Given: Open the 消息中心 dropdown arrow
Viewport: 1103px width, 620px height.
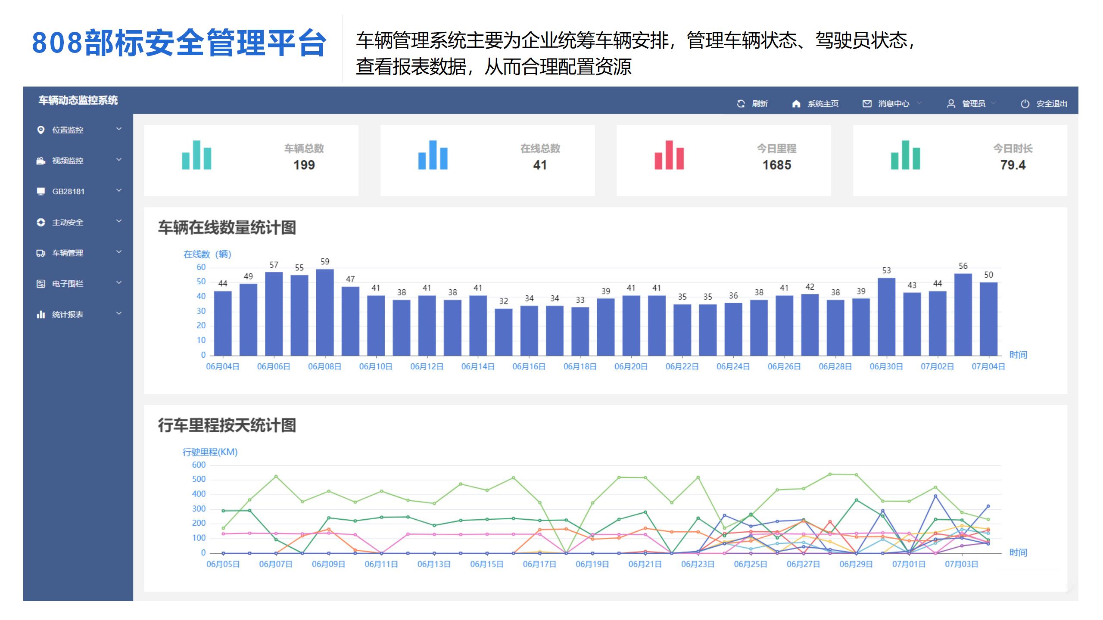Looking at the screenshot, I should 919,103.
